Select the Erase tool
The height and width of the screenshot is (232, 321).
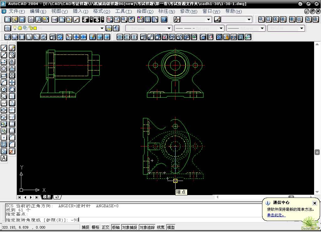(x=12, y=48)
